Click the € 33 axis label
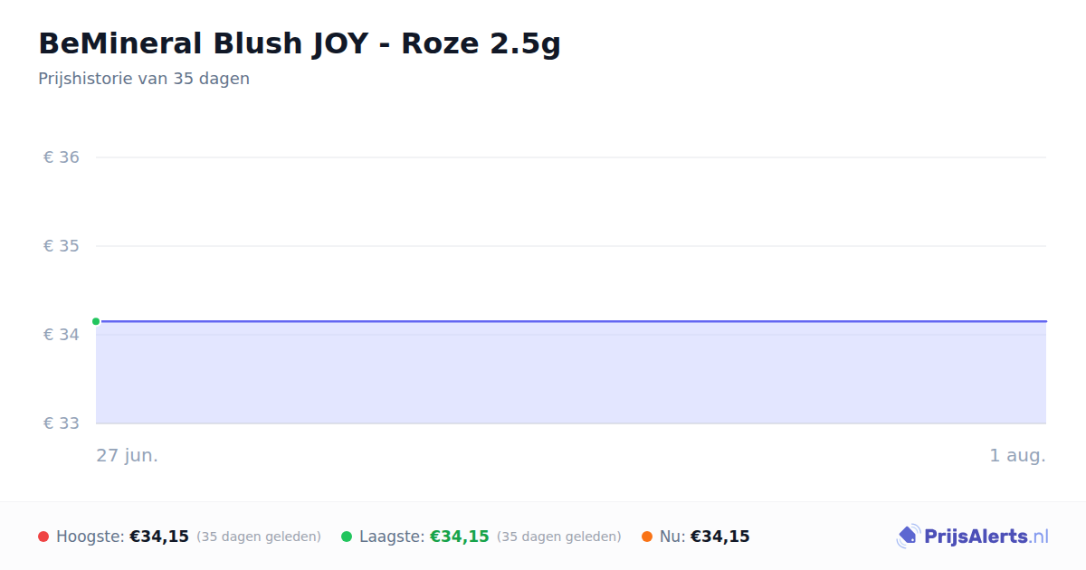This screenshot has width=1086, height=570. 62,423
